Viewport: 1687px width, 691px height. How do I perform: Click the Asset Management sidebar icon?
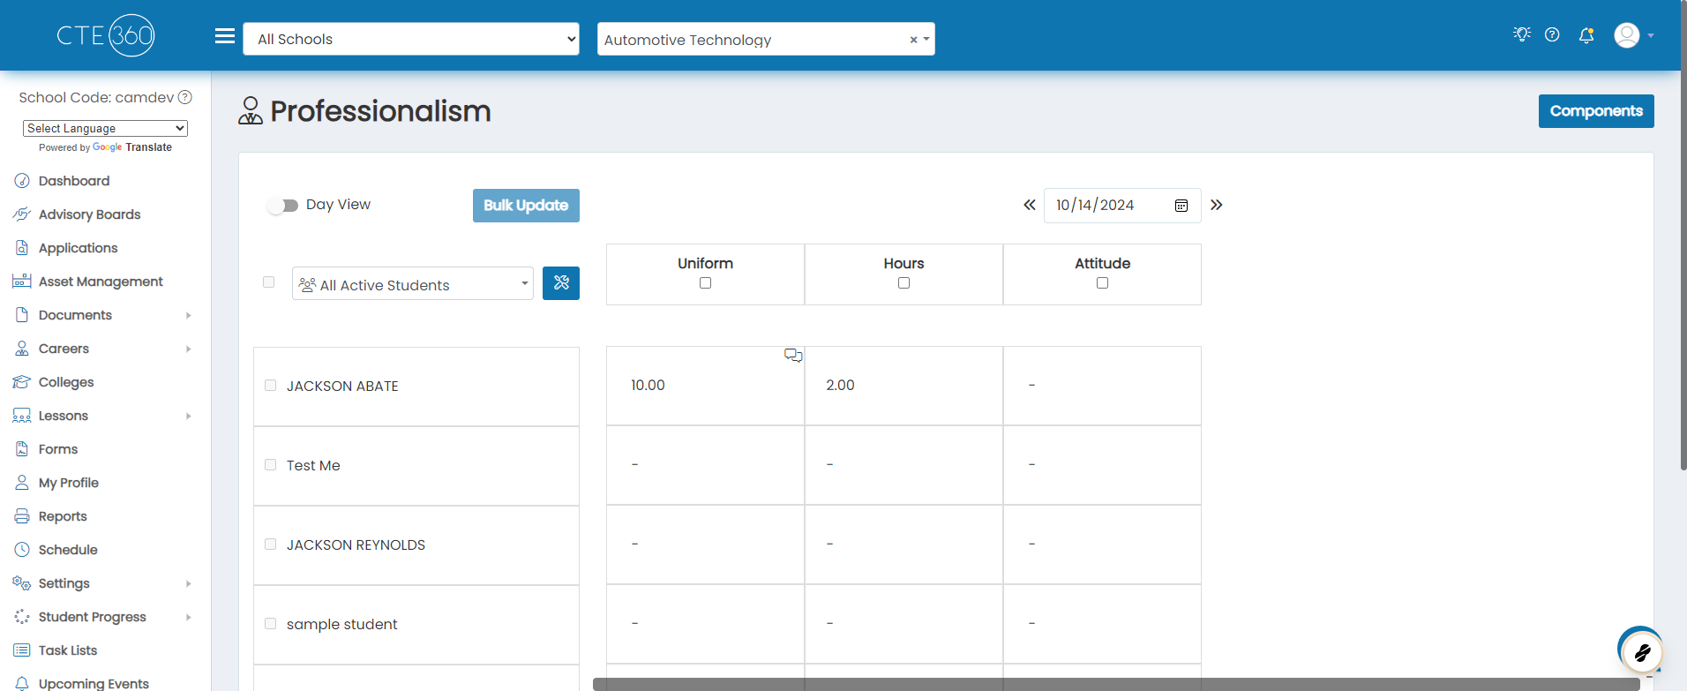coord(22,282)
